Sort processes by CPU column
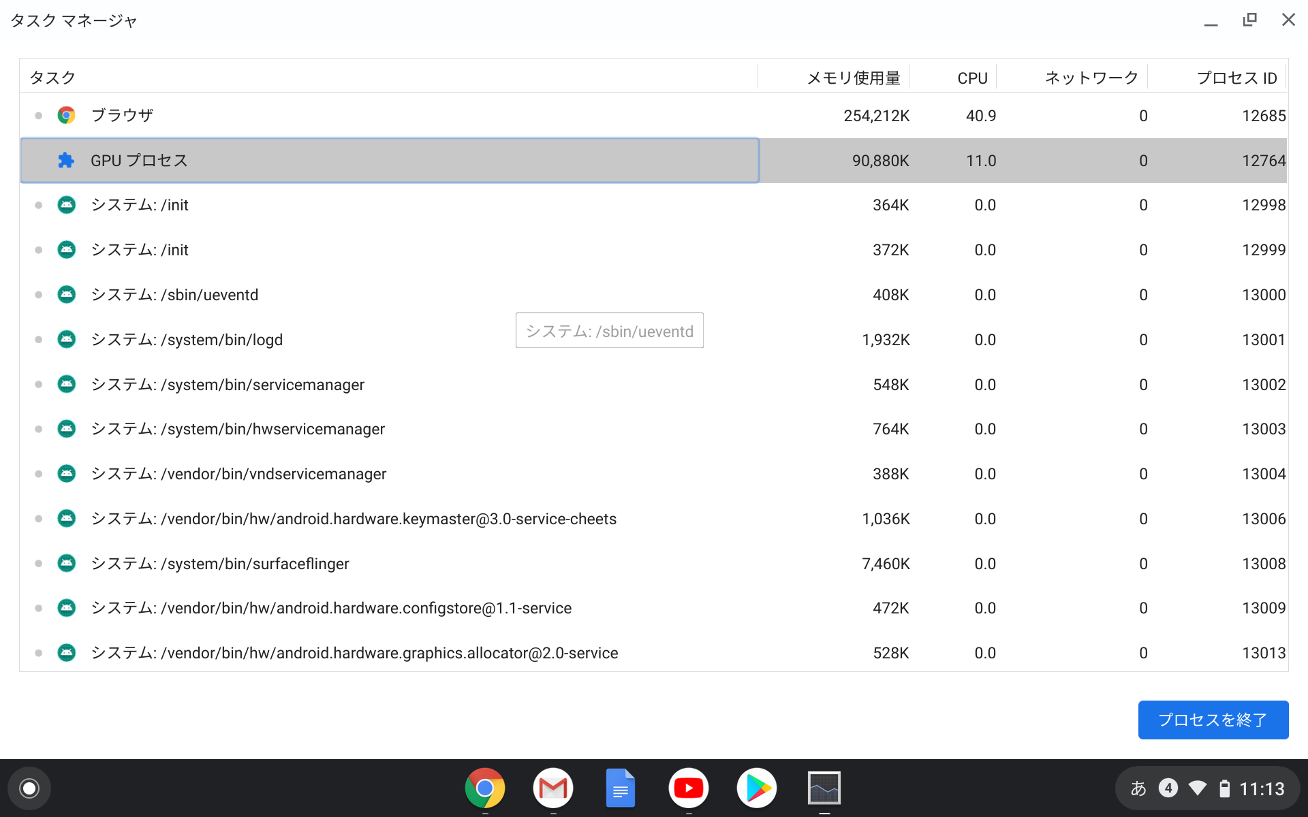The width and height of the screenshot is (1308, 817). (973, 77)
